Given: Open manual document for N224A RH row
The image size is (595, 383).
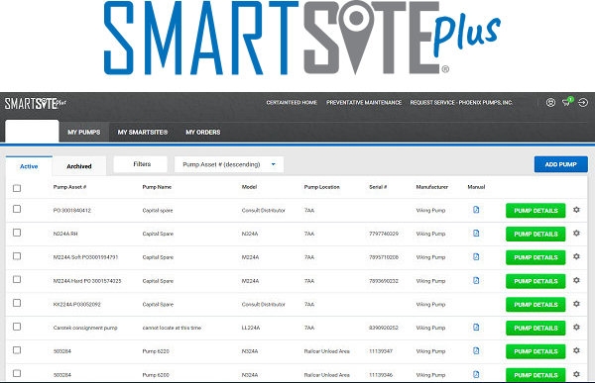Looking at the screenshot, I should 476,233.
